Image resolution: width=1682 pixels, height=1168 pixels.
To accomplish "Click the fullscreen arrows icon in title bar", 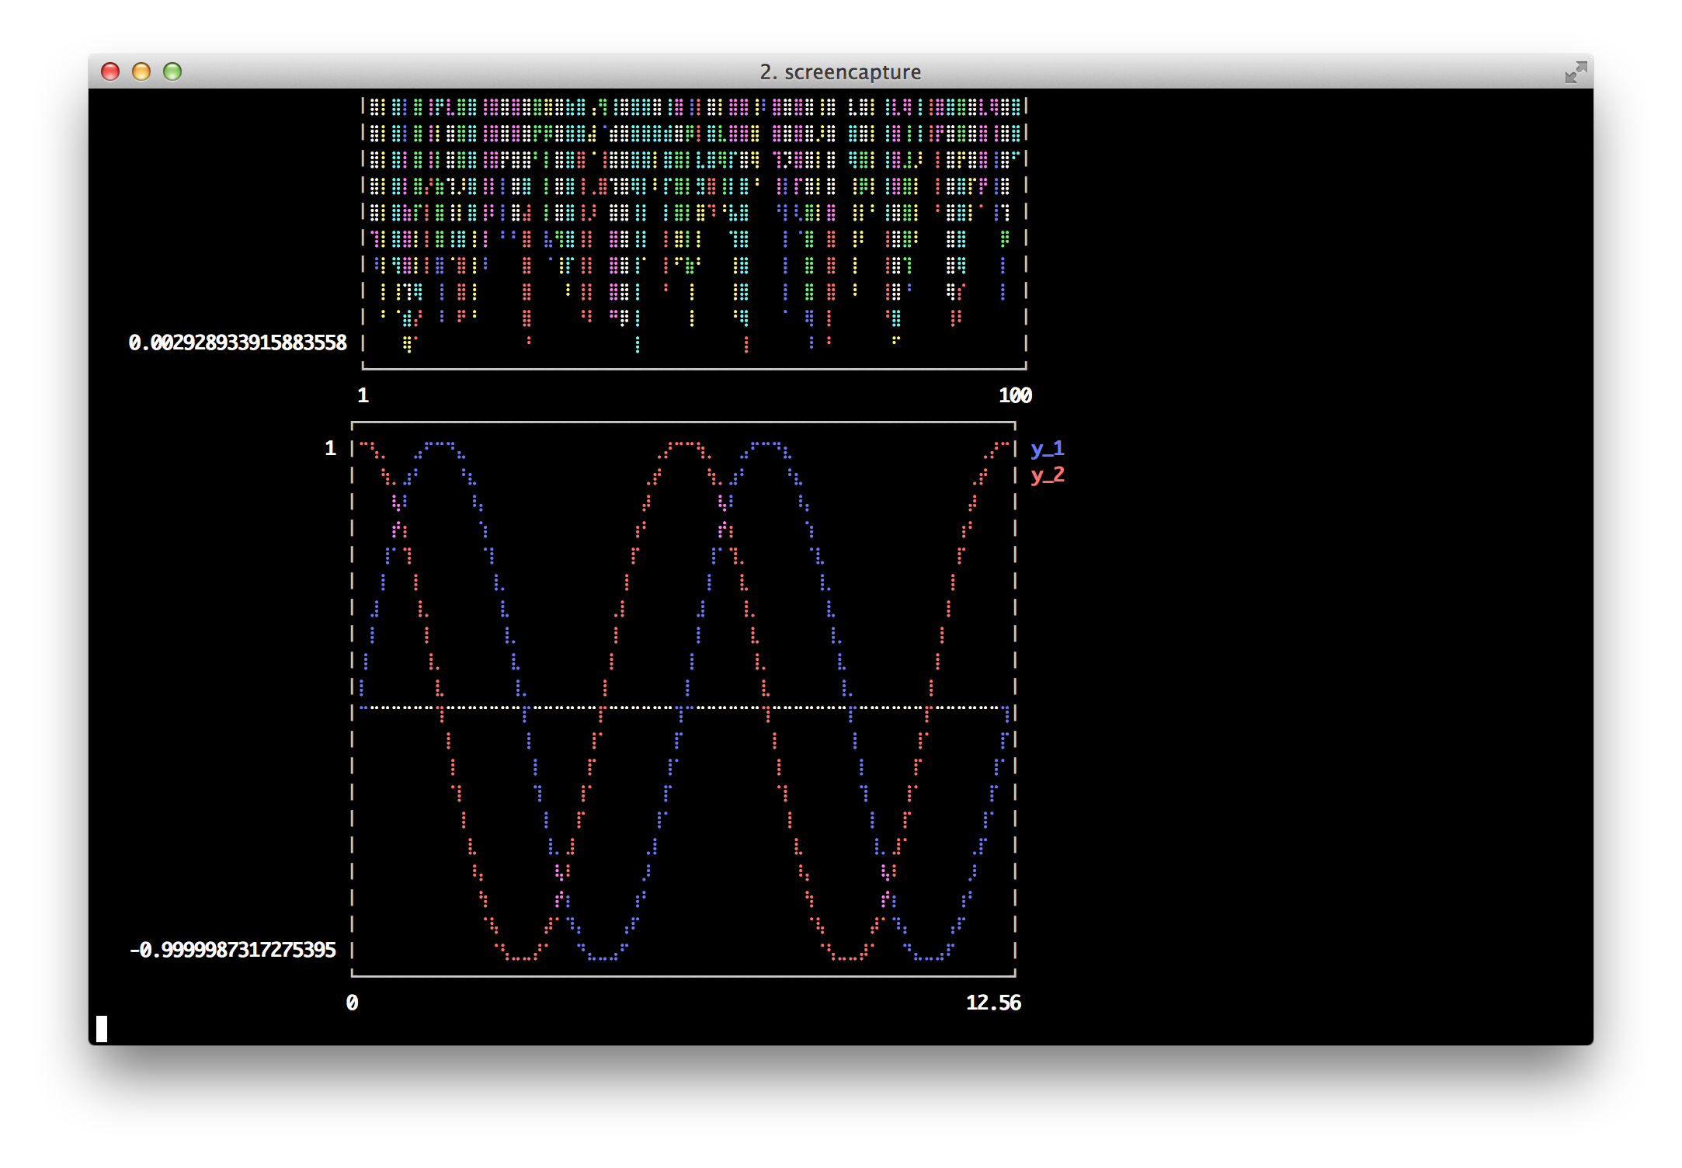I will tap(1575, 72).
